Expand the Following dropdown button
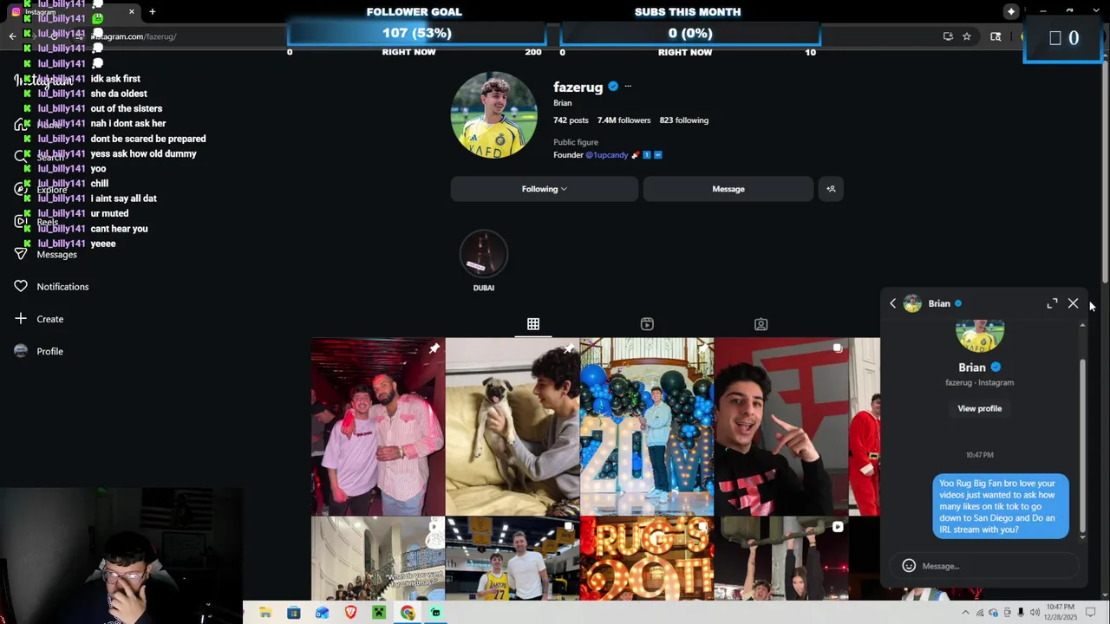 click(x=545, y=189)
